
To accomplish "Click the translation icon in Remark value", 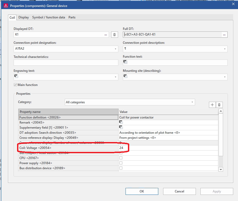I will [x=121, y=123].
